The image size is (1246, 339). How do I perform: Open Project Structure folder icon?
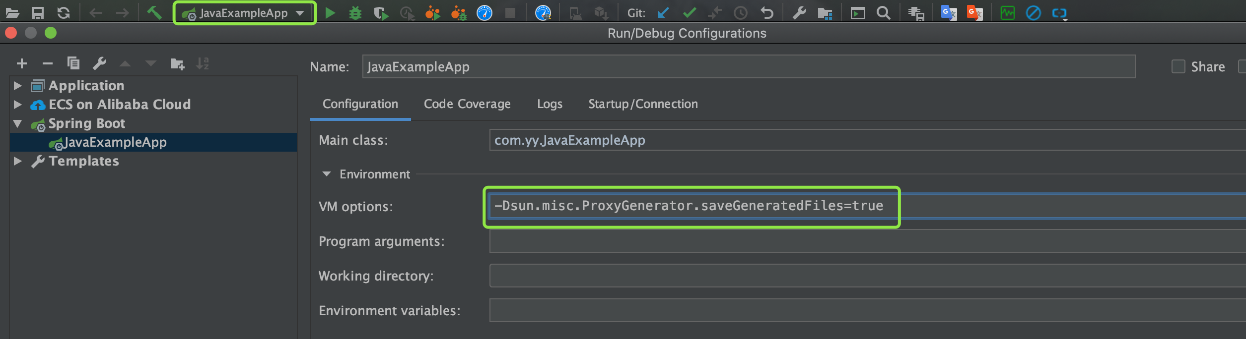tap(825, 13)
